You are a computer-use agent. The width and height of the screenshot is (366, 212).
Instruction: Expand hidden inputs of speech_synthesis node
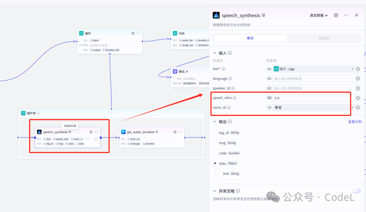tap(96, 139)
